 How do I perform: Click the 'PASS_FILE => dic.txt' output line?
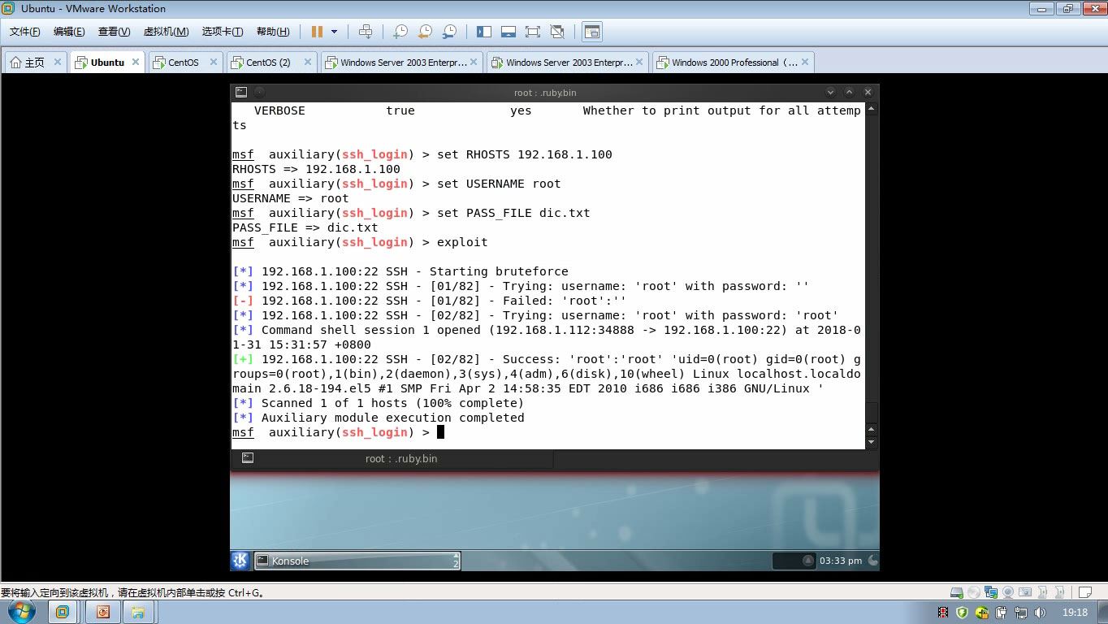point(305,227)
